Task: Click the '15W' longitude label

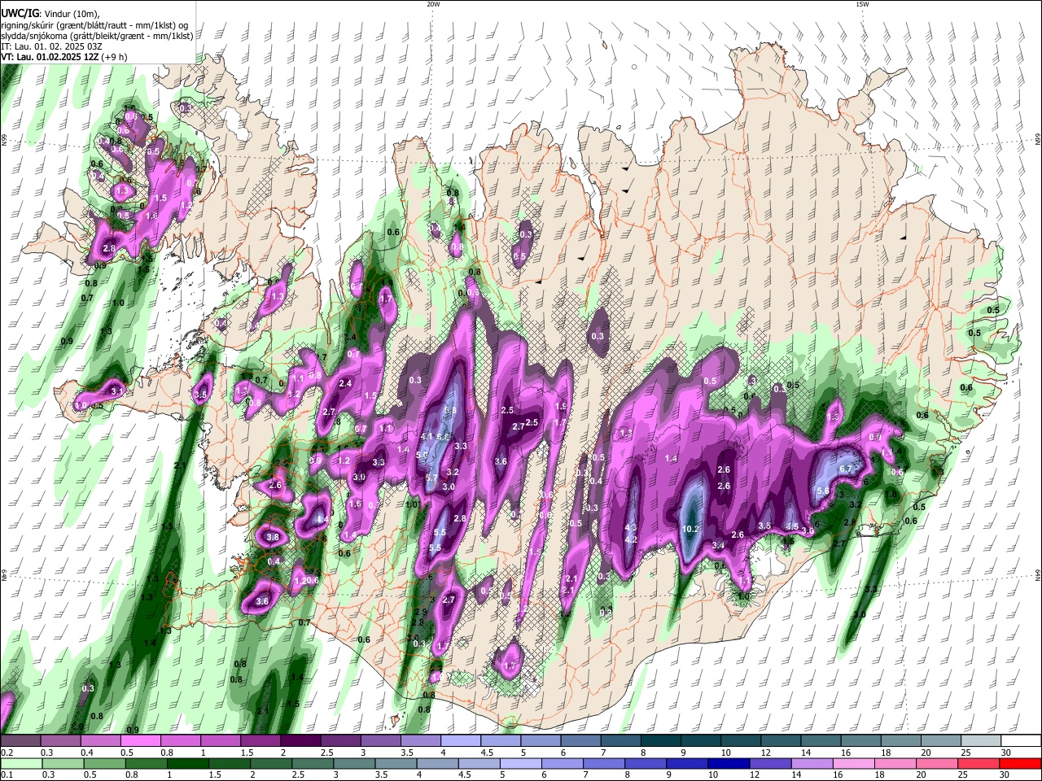Action: [x=862, y=4]
